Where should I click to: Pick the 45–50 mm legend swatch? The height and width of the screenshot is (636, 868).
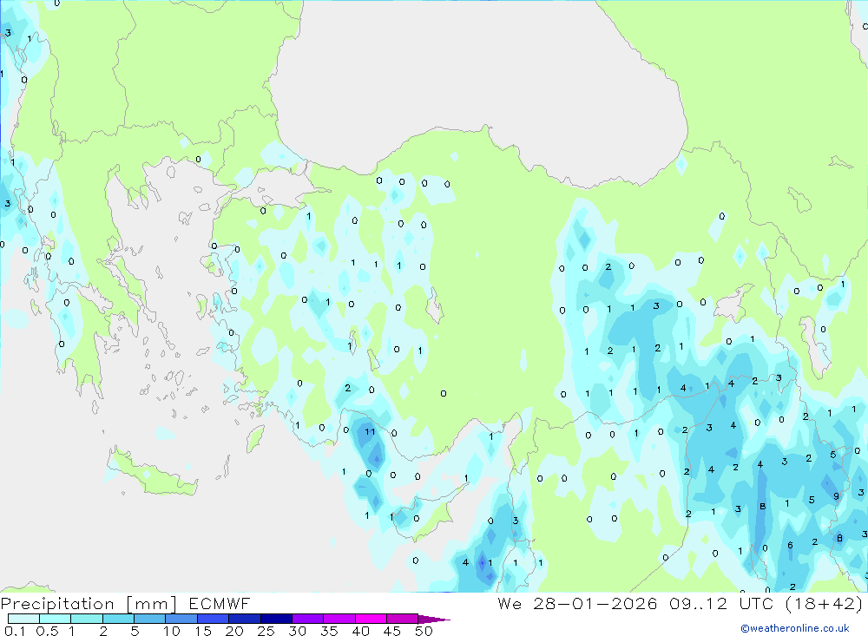pos(403,619)
